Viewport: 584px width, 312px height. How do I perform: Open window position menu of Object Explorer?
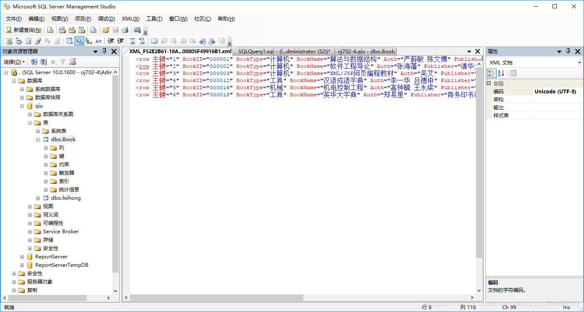96,52
